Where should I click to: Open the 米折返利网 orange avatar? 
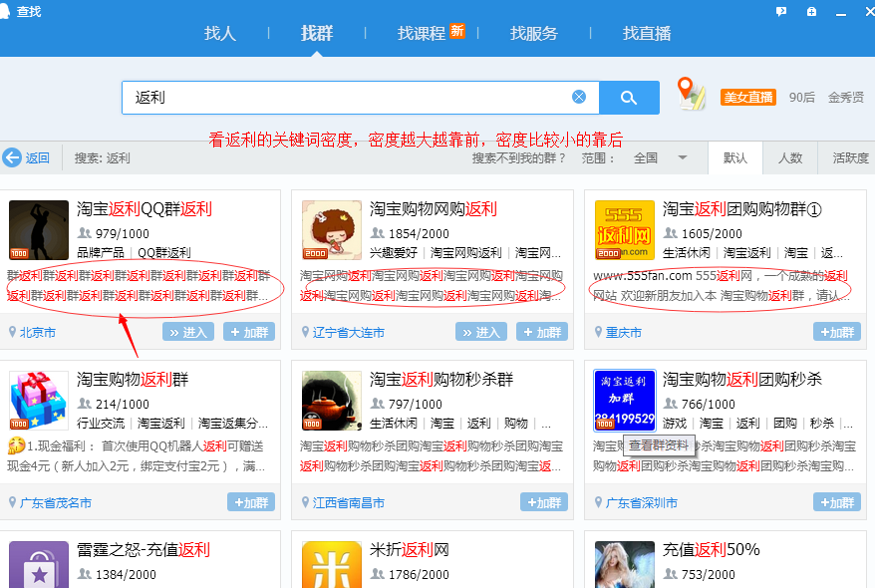332,564
